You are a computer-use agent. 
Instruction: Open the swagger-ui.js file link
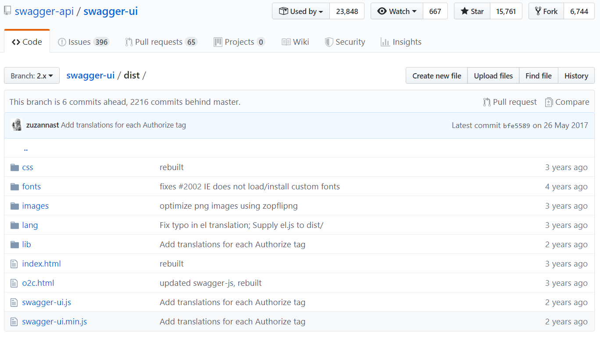(x=46, y=302)
